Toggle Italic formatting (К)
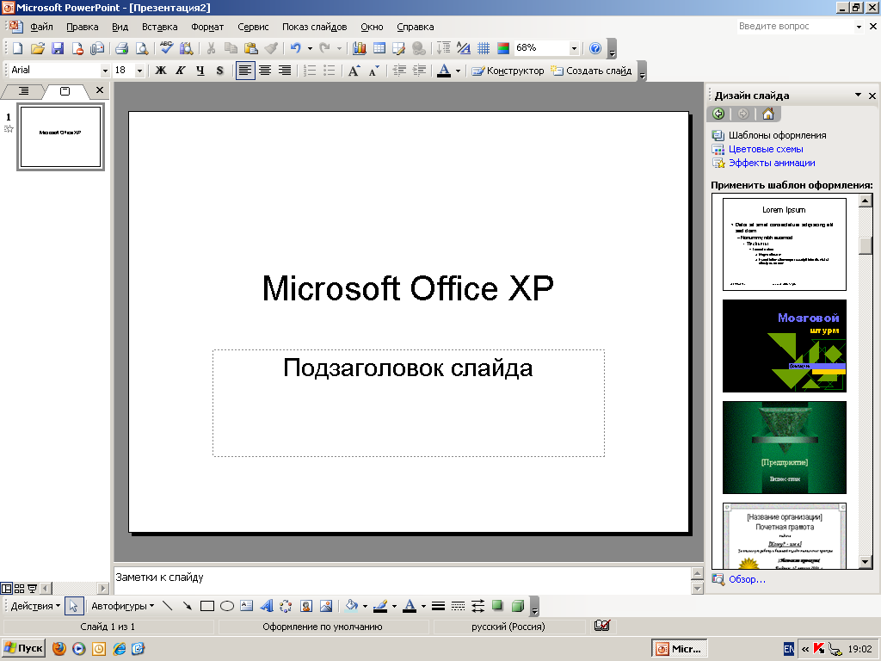Screen dimensions: 881x661 [181, 71]
